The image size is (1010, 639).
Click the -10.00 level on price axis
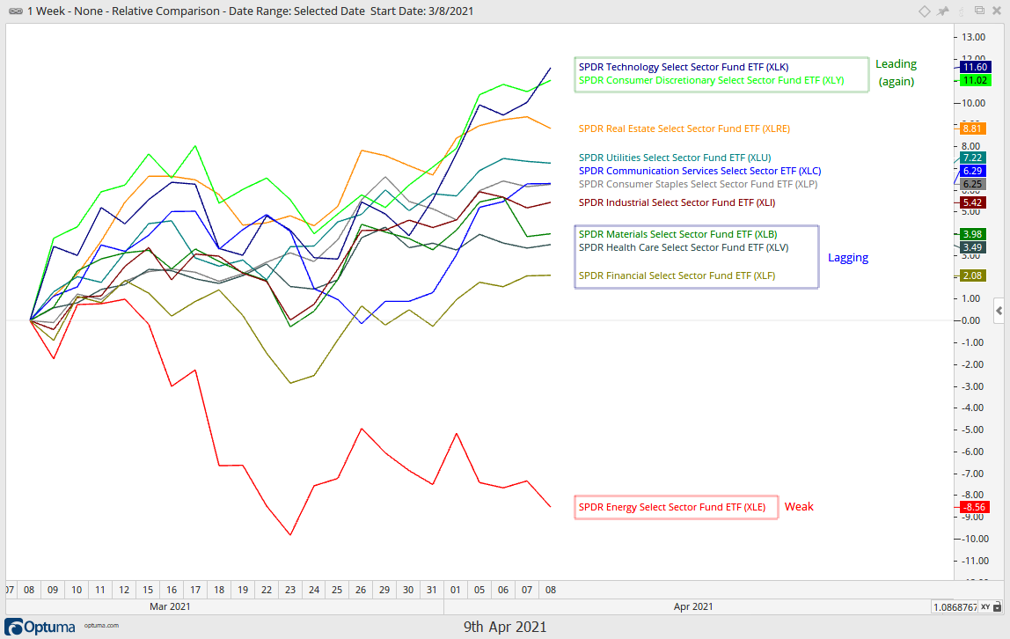click(975, 539)
